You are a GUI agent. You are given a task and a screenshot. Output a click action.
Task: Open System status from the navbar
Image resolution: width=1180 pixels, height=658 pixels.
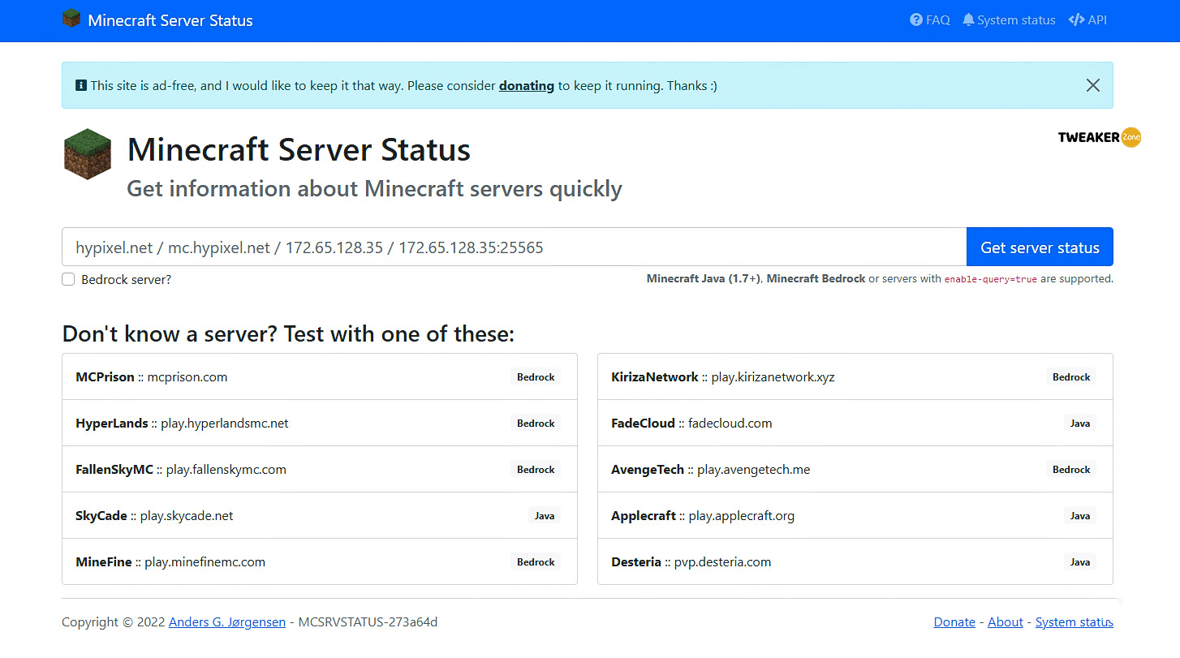click(1009, 20)
